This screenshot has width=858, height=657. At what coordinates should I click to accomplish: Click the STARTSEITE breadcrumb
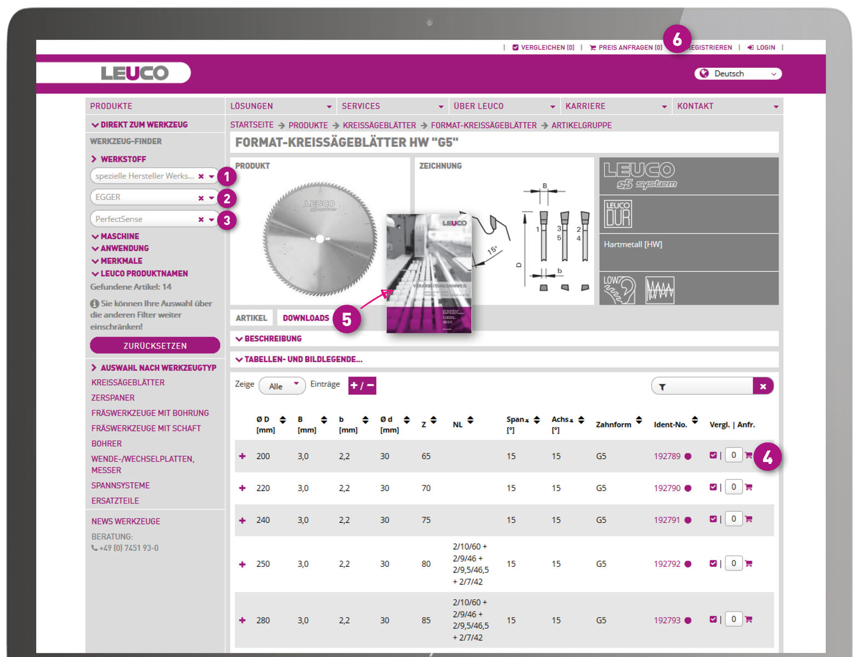click(x=252, y=125)
